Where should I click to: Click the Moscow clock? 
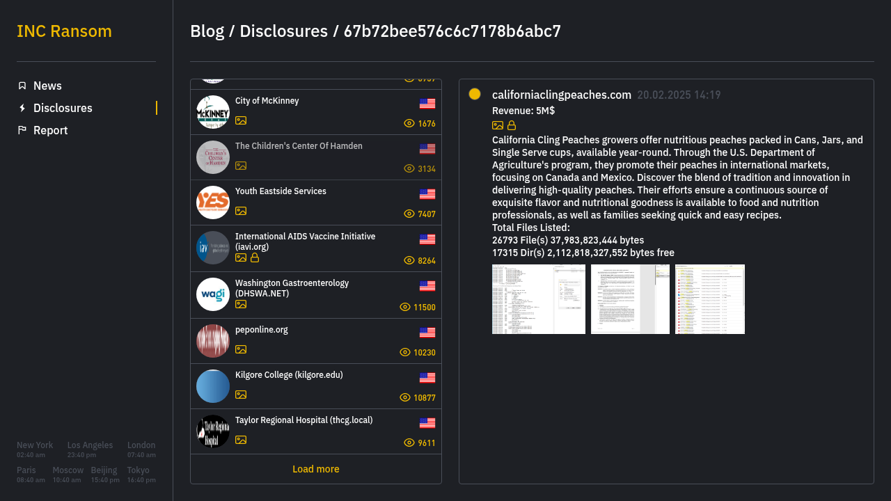pos(68,475)
